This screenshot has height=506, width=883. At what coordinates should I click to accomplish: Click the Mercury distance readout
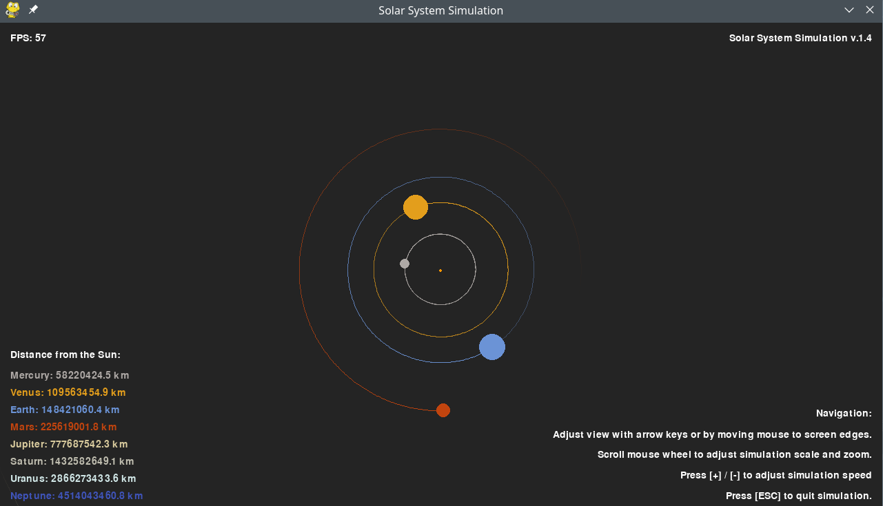70,375
